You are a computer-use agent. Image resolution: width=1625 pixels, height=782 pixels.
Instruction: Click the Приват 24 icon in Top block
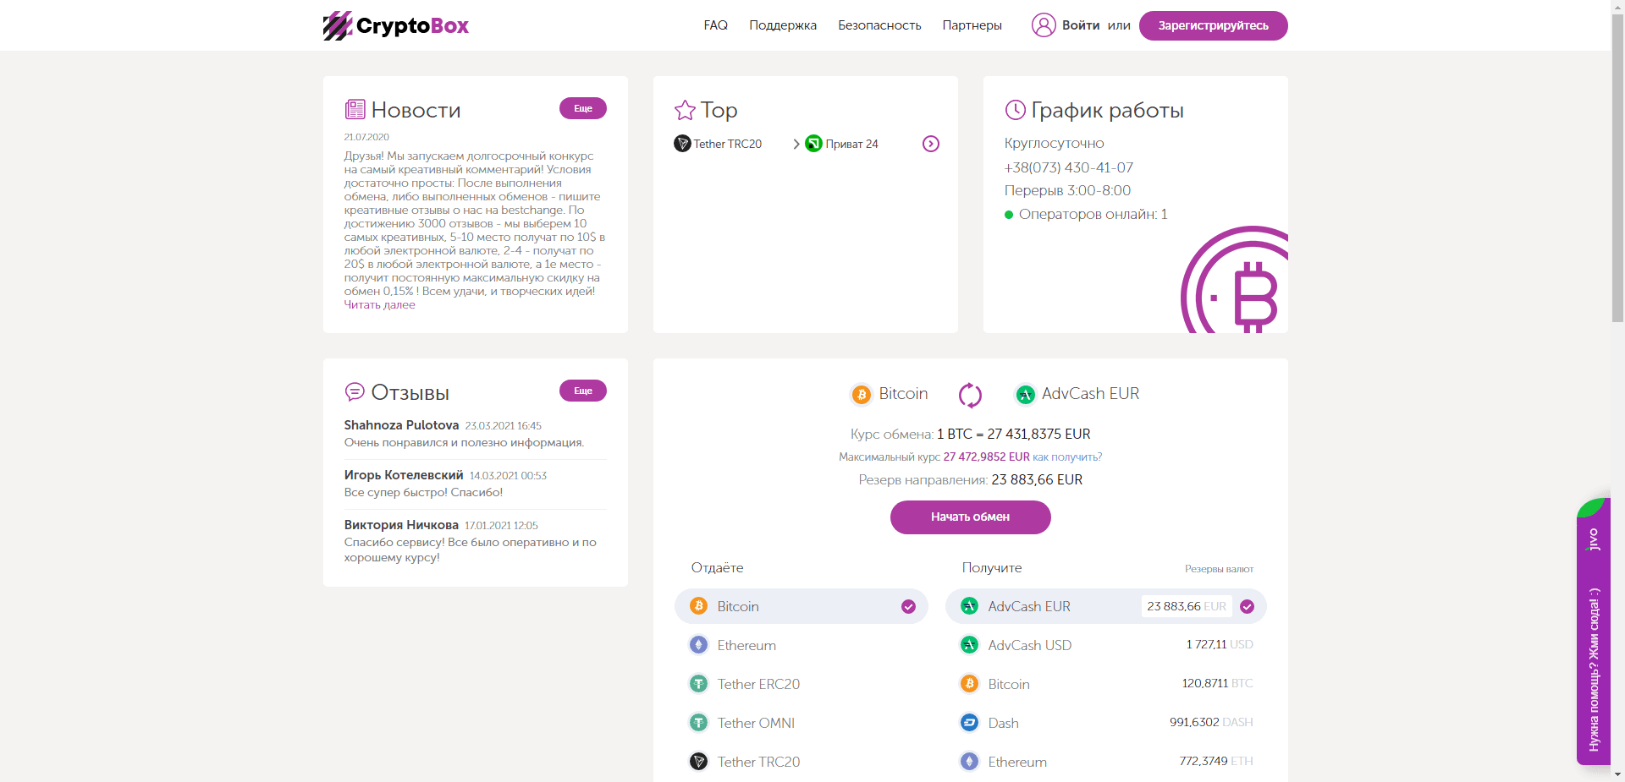(x=815, y=144)
